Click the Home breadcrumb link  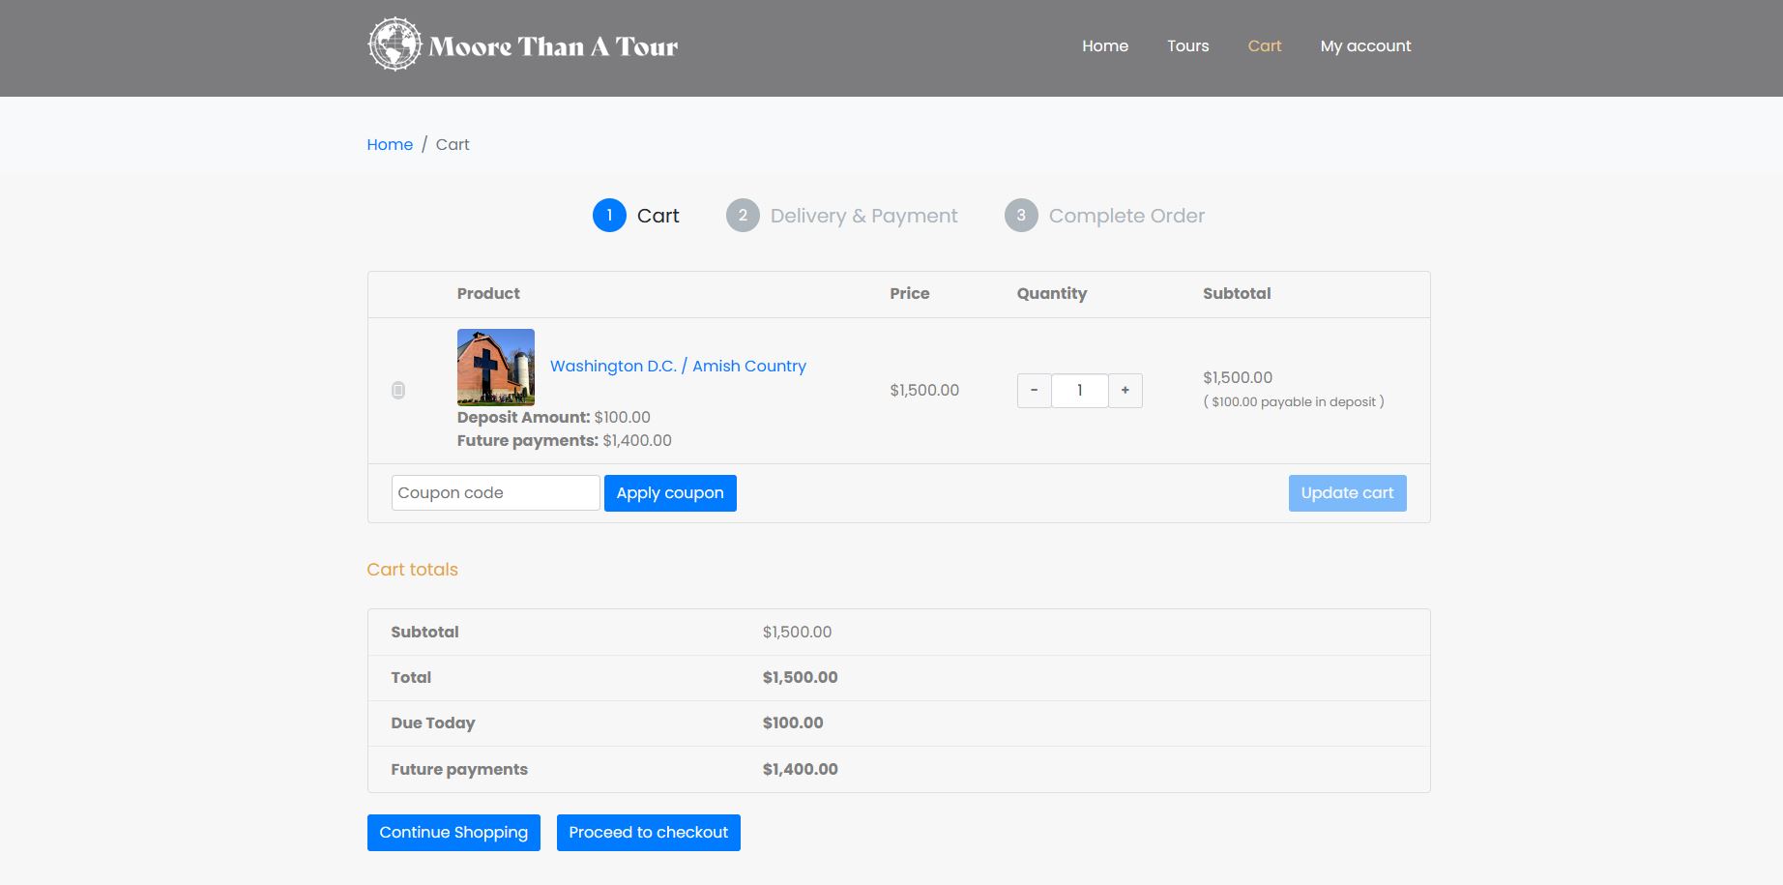(390, 144)
